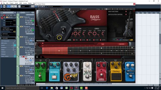Click the Wah pedal footswitch
Image resolution: width=161 pixels, height=90 pixels.
(x=71, y=76)
